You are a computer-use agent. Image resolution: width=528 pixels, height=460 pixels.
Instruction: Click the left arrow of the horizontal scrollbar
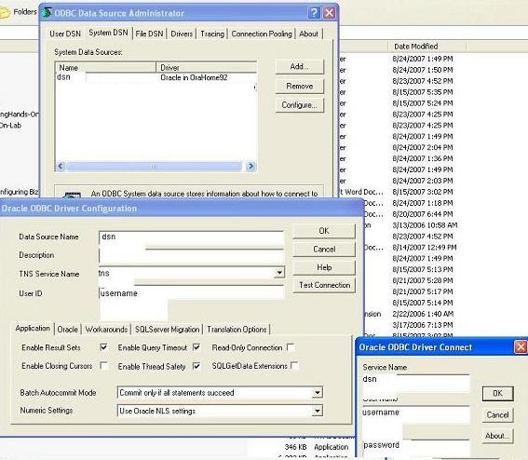pyautogui.click(x=61, y=167)
